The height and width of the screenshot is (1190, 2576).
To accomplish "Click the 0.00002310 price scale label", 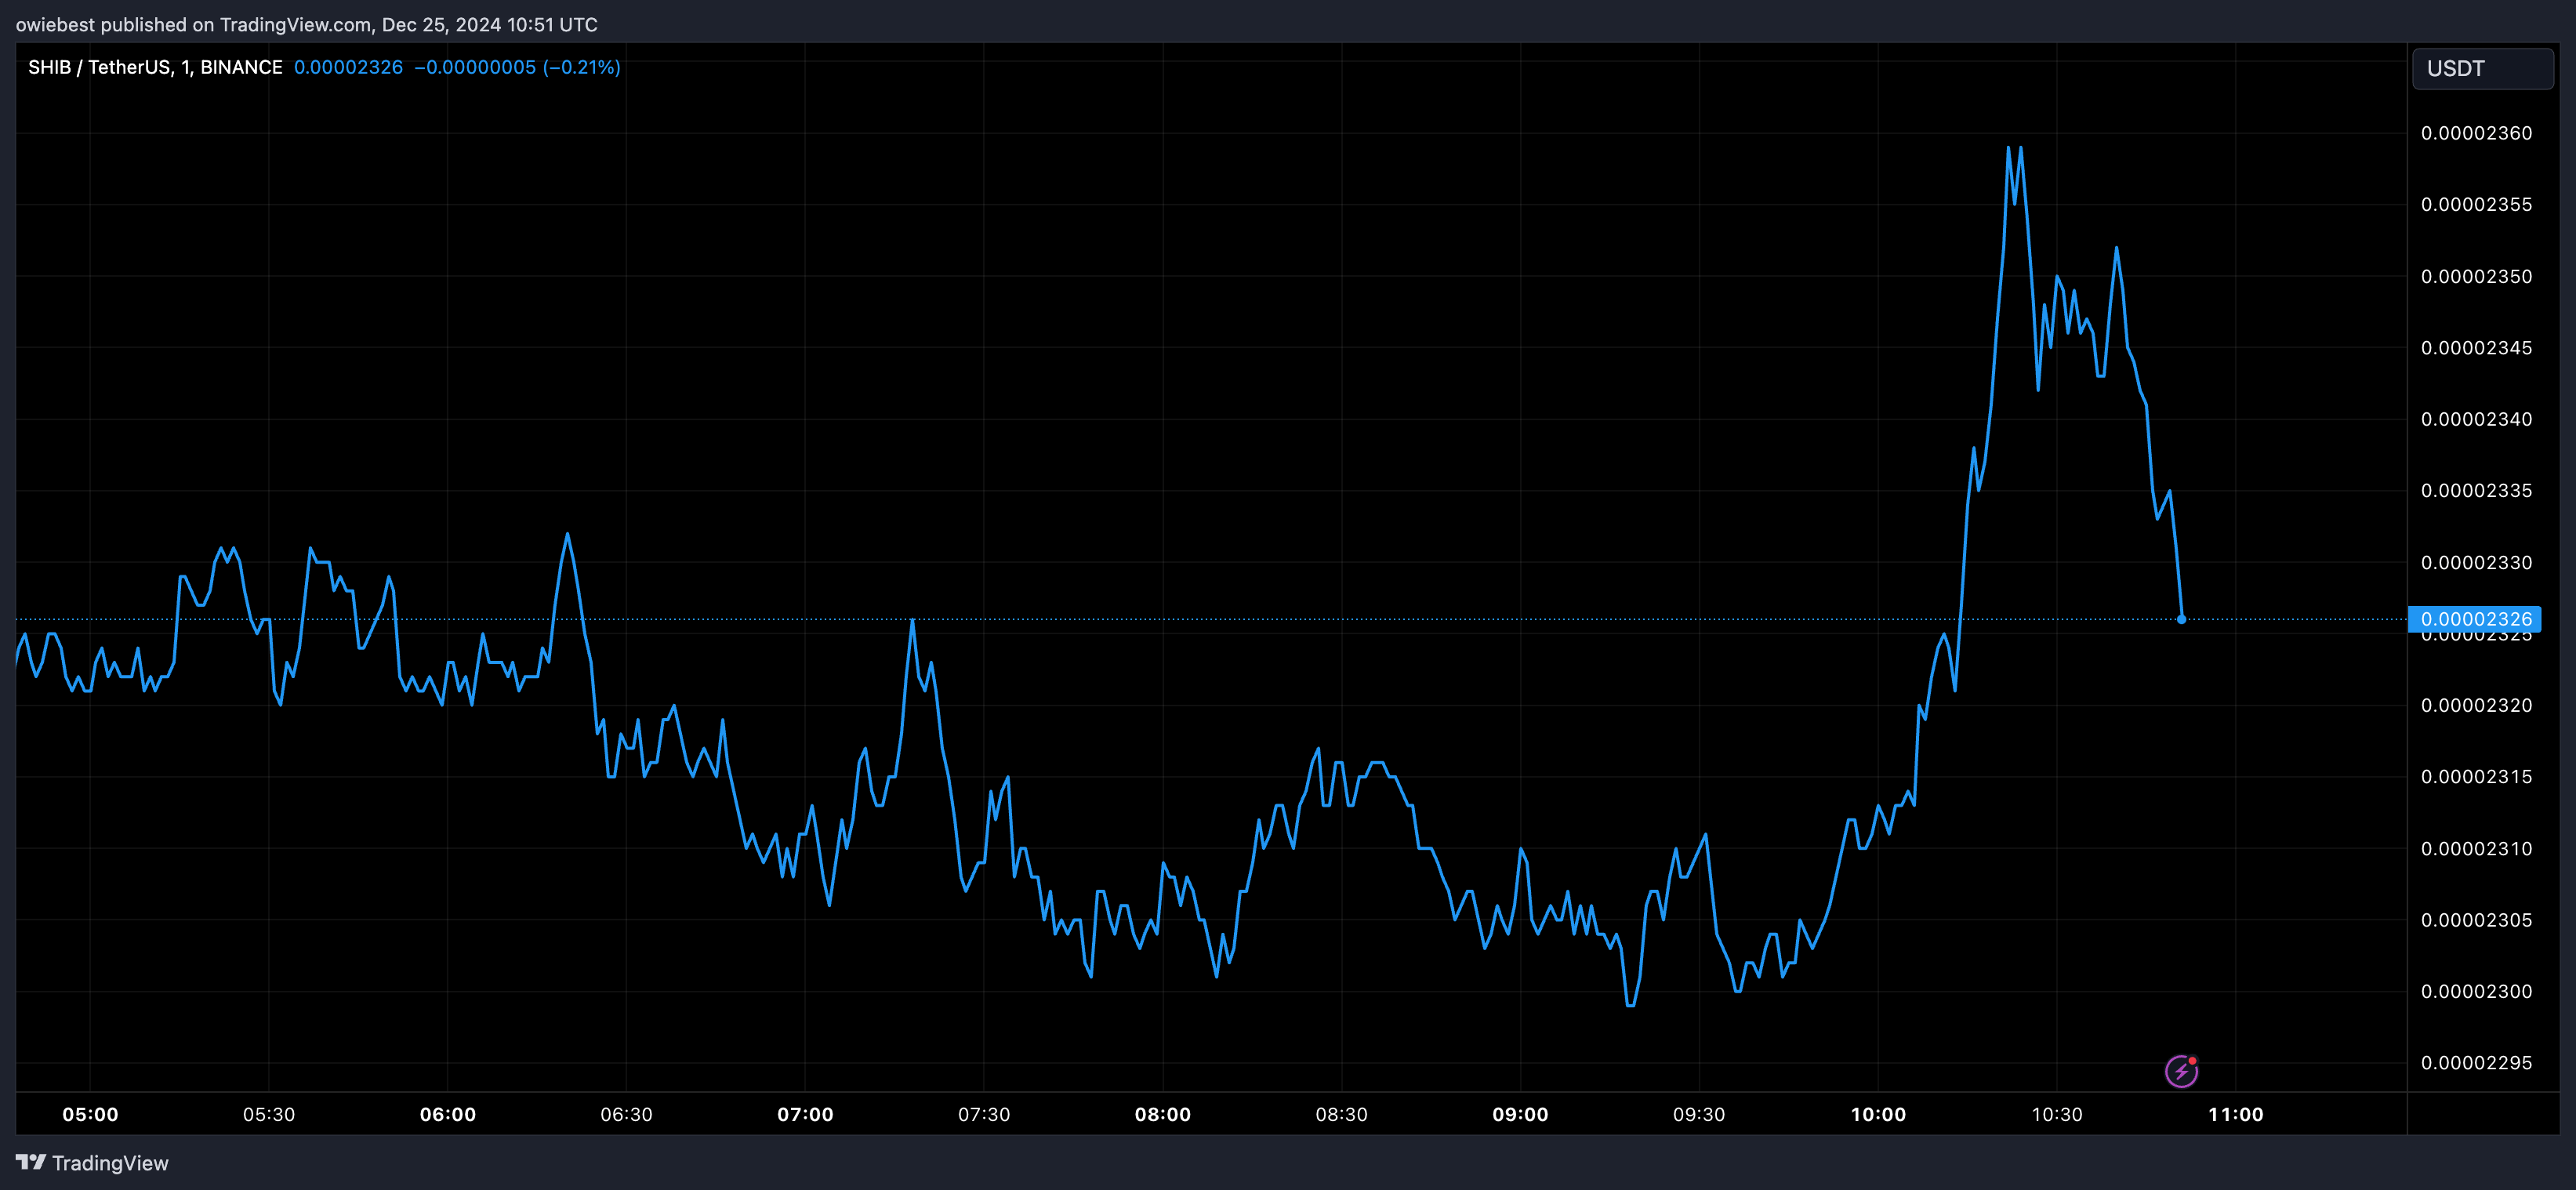I will (2476, 849).
